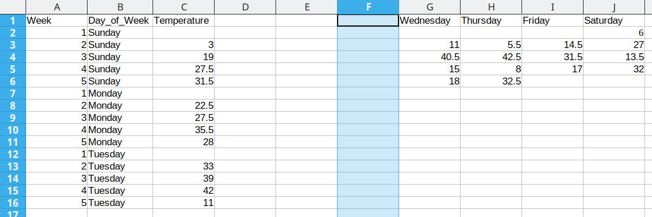Viewport: 652px width, 217px height.
Task: Select the Temperature header cell
Action: (x=183, y=20)
